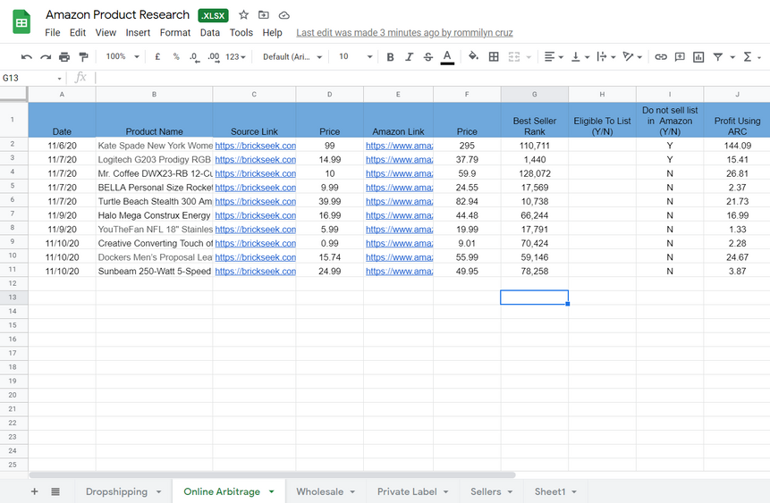770x503 pixels.
Task: Format as currency with pound icon
Action: 157,57
